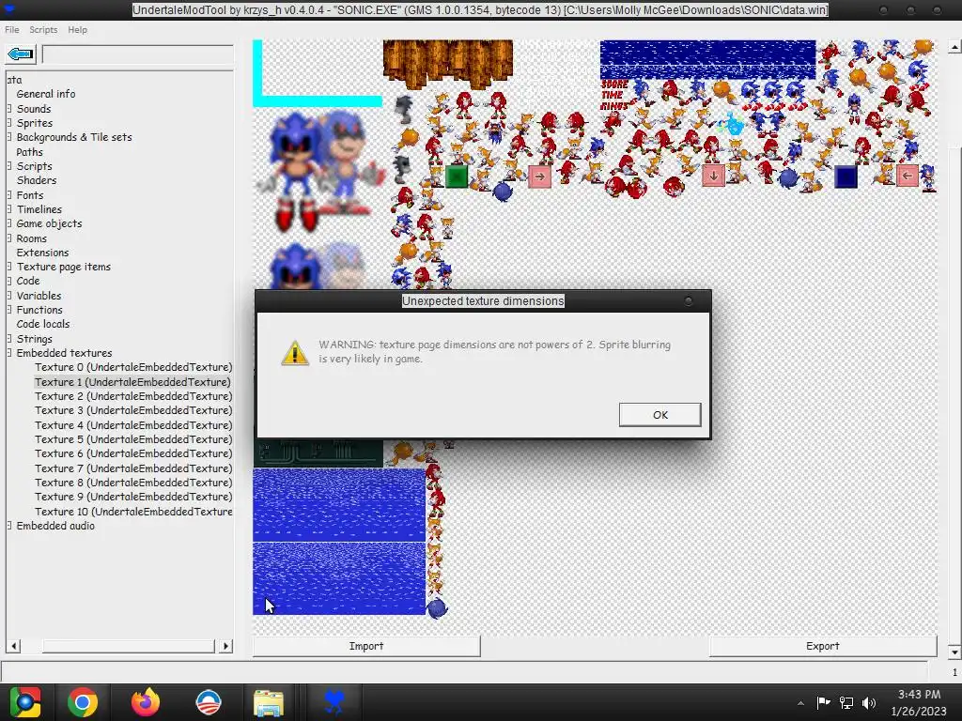
Task: Close the Unexpected texture dimensions dialog
Action: point(689,301)
